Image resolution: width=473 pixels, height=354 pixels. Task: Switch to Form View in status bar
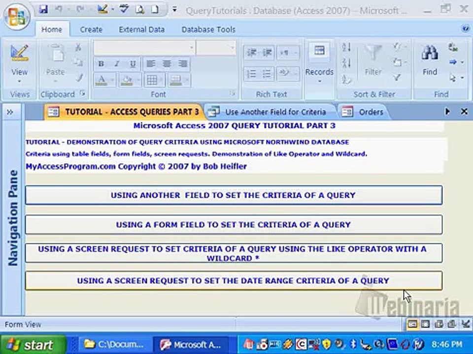[x=412, y=324]
